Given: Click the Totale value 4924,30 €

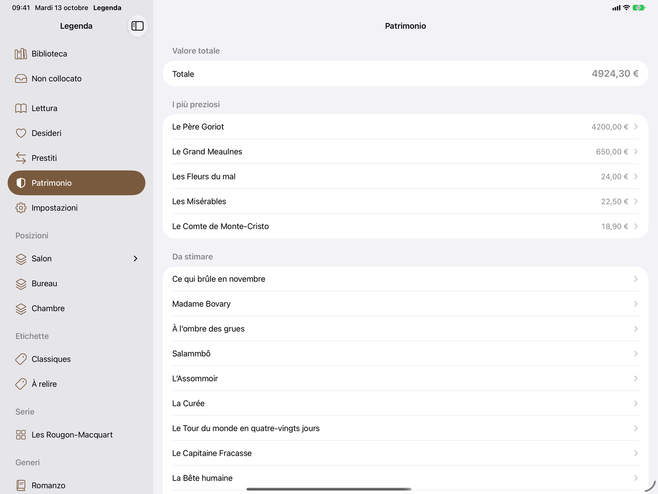Looking at the screenshot, I should 615,74.
